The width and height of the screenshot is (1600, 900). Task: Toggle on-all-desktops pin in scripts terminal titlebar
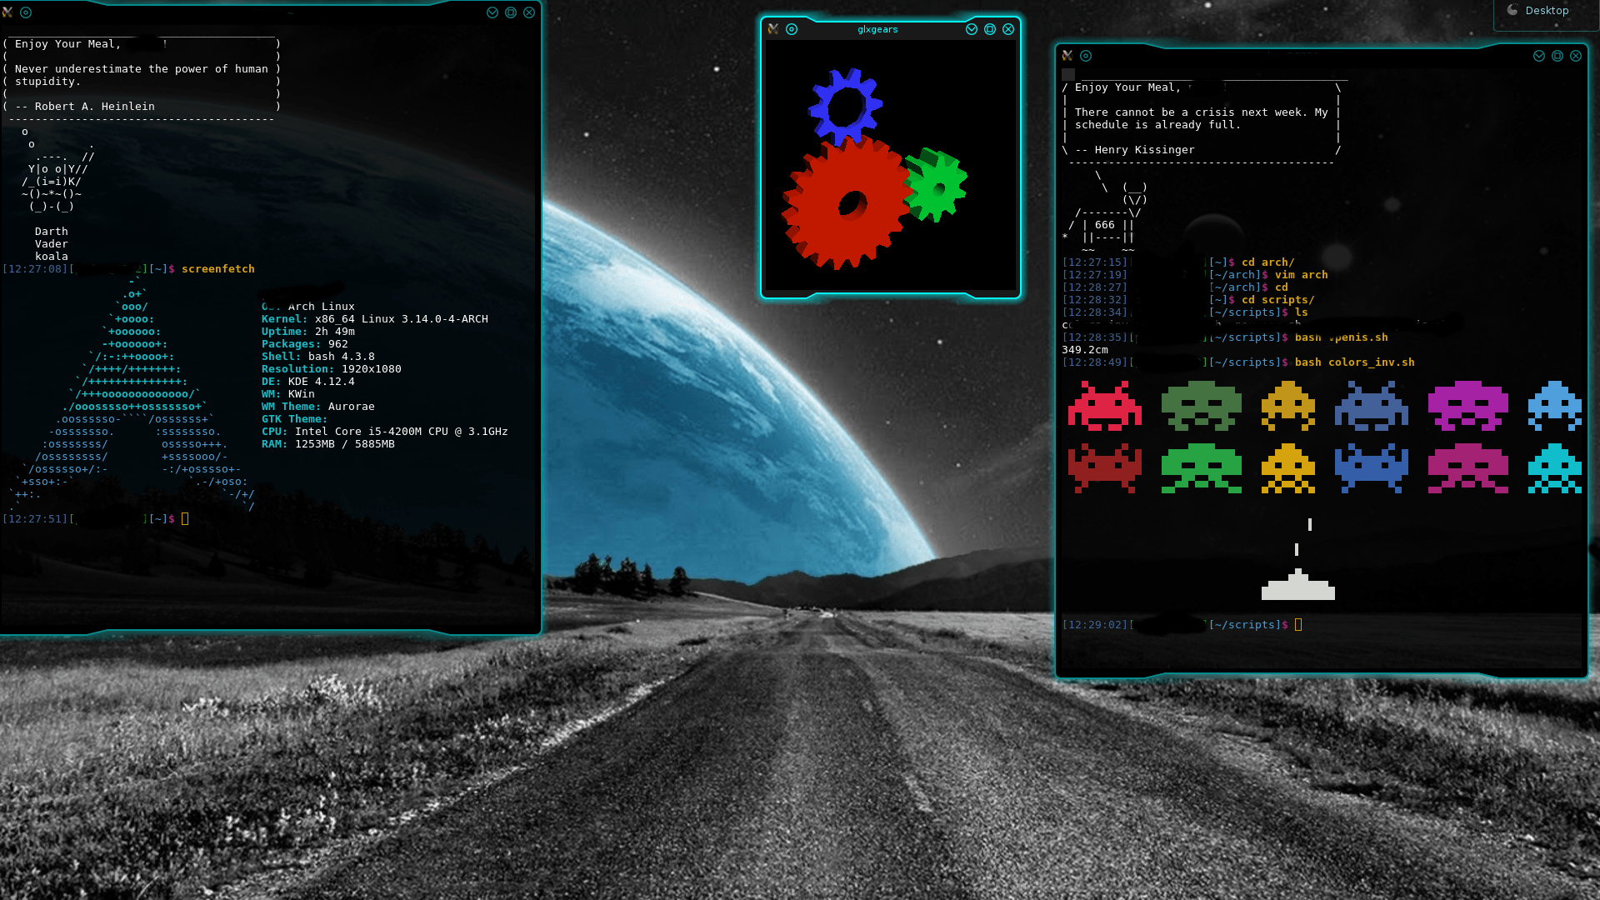(1086, 56)
